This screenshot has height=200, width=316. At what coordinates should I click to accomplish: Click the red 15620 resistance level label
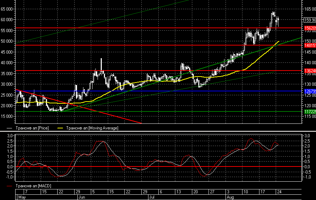(310, 28)
